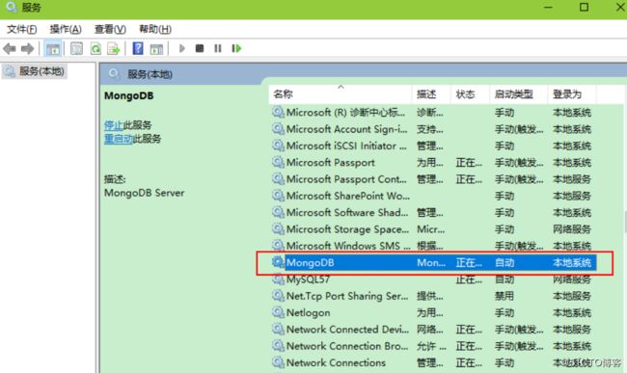627x373 pixels.
Task: Click the 停止 link for MongoDB
Action: [113, 125]
